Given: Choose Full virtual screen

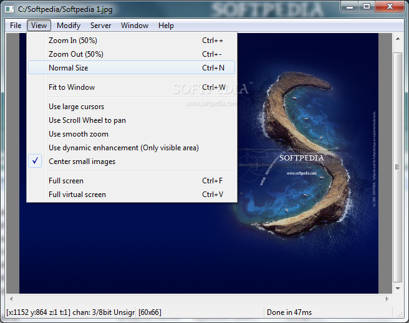Looking at the screenshot, I should pos(132,195).
